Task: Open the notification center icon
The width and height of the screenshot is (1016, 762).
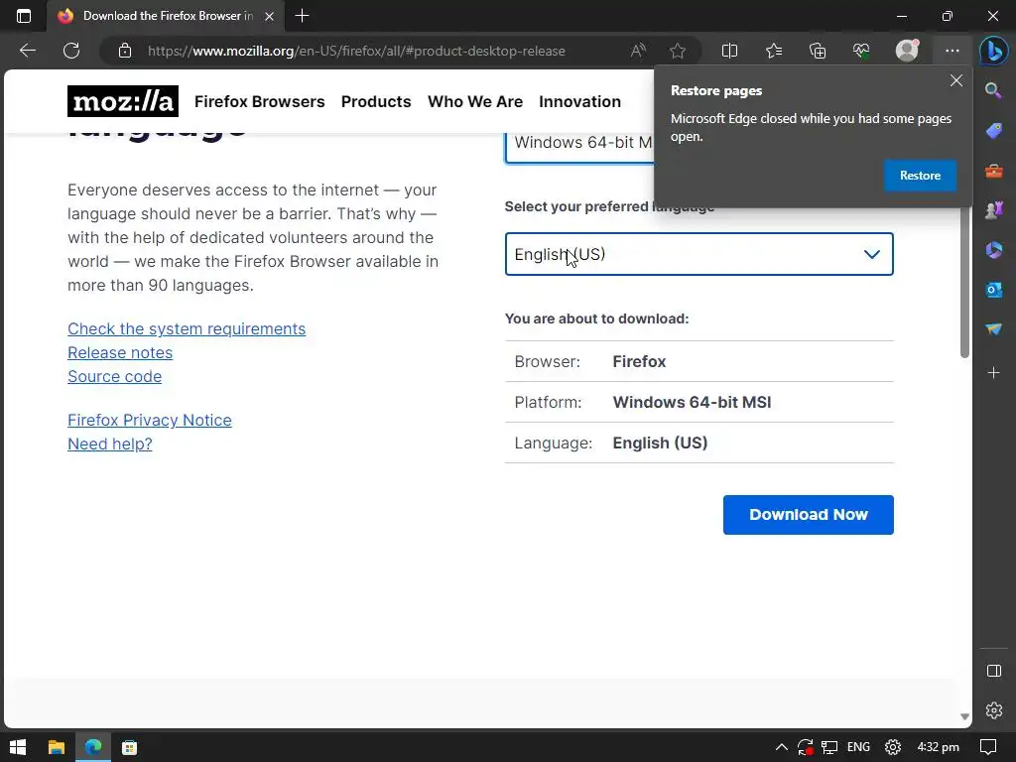Action: 988,747
